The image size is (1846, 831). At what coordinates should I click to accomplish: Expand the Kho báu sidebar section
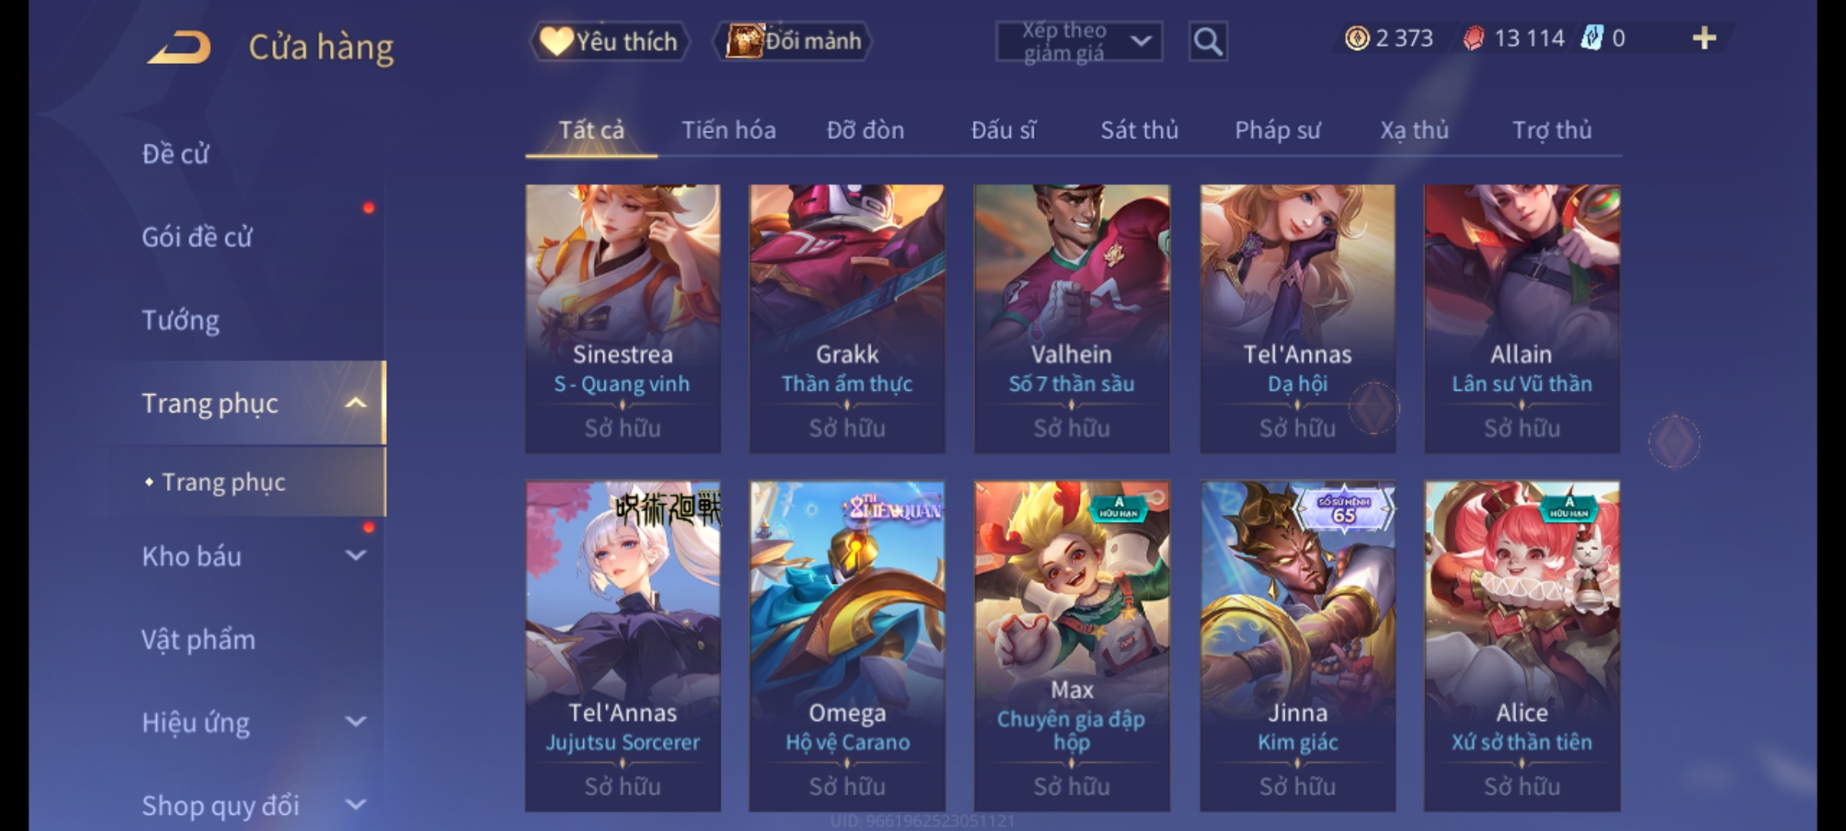pyautogui.click(x=355, y=556)
